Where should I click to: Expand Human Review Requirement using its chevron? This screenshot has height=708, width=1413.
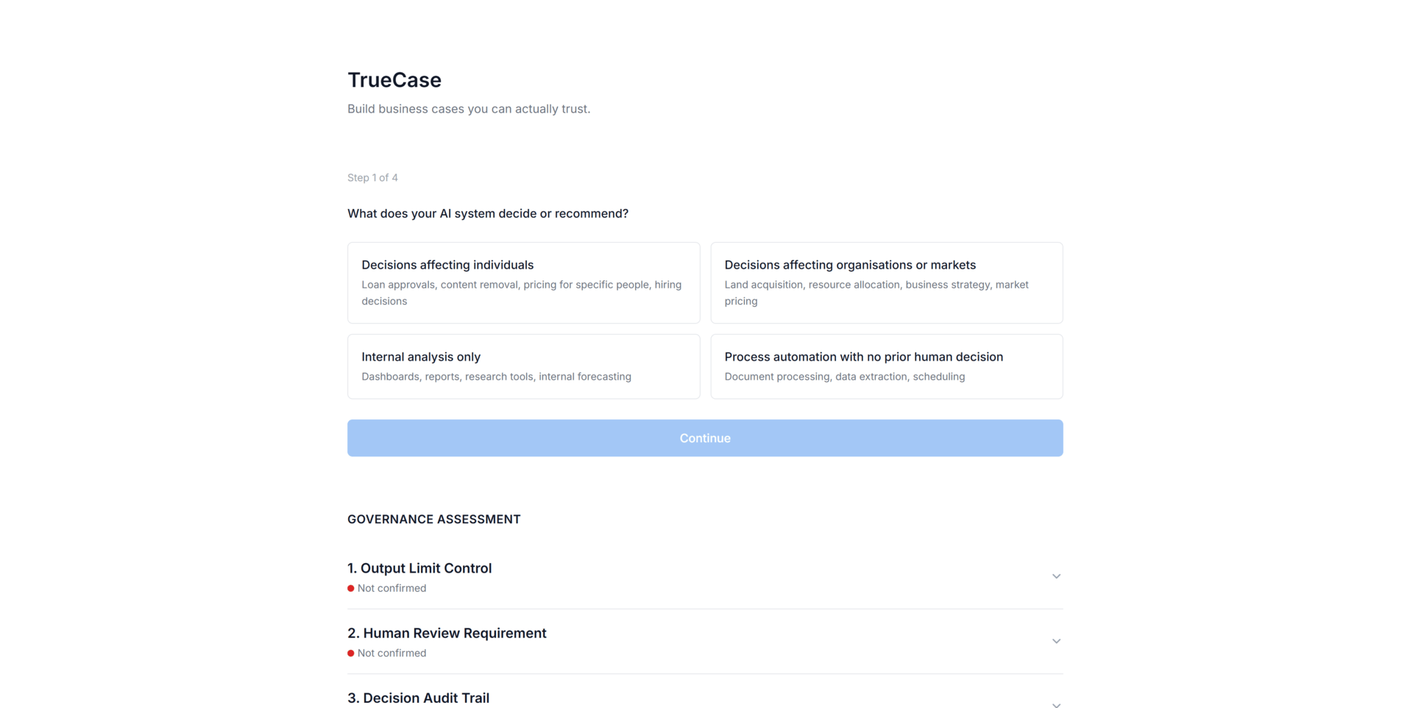(x=1056, y=641)
